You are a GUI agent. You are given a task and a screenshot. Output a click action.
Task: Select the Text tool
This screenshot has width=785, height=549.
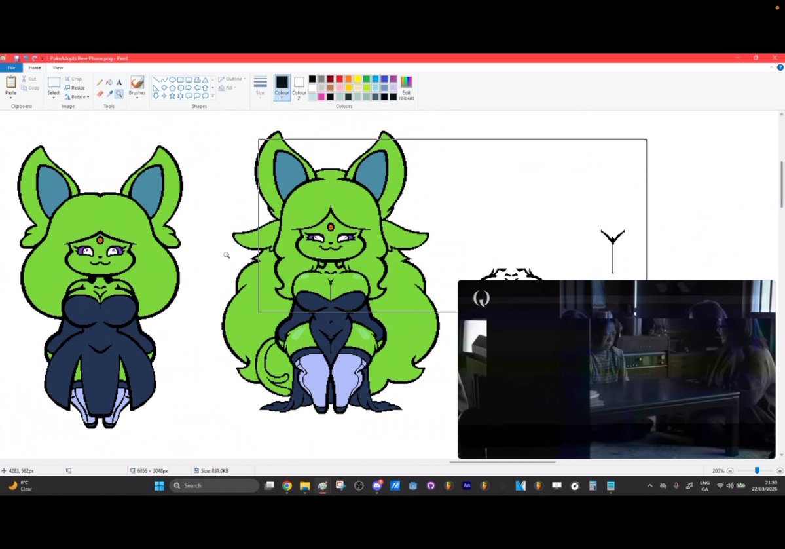(119, 82)
